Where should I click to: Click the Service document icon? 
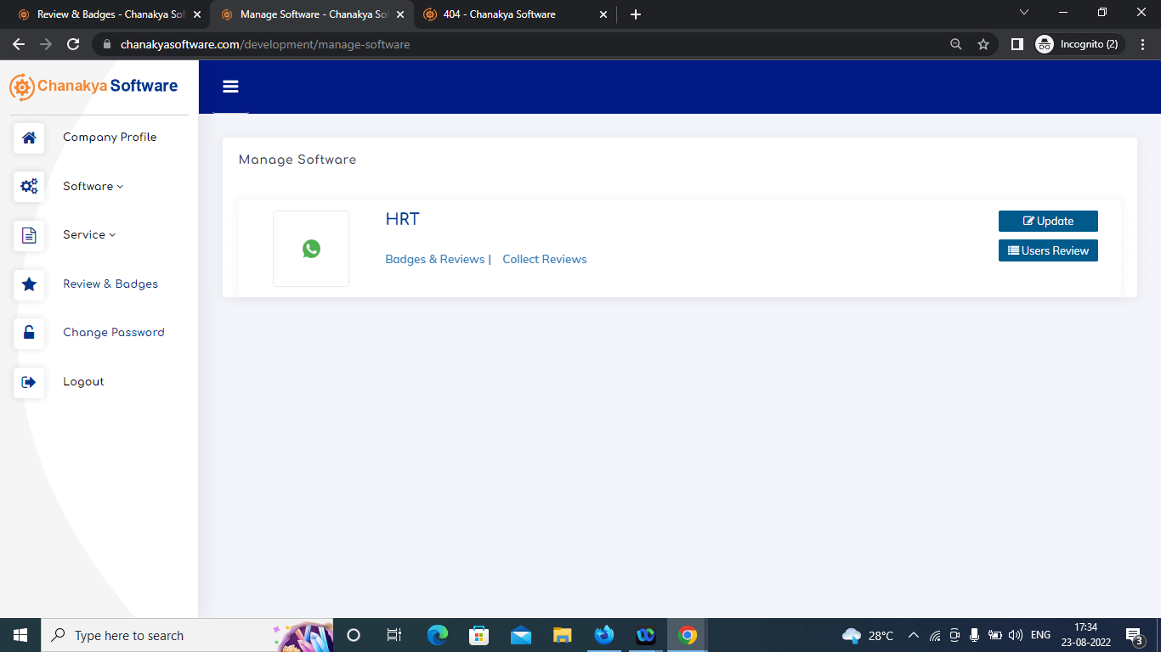point(29,235)
